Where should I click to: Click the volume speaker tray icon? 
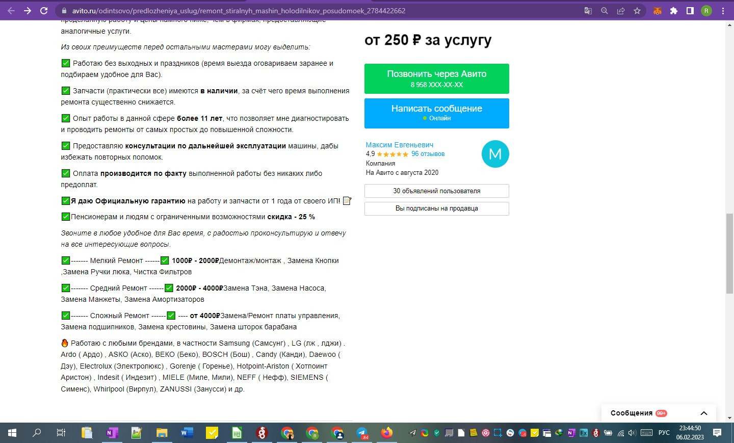[632, 433]
